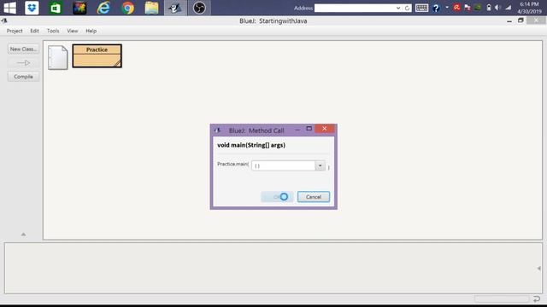Restore down the BlueJ main window
Viewport: 547px width, 307px height.
point(521,20)
